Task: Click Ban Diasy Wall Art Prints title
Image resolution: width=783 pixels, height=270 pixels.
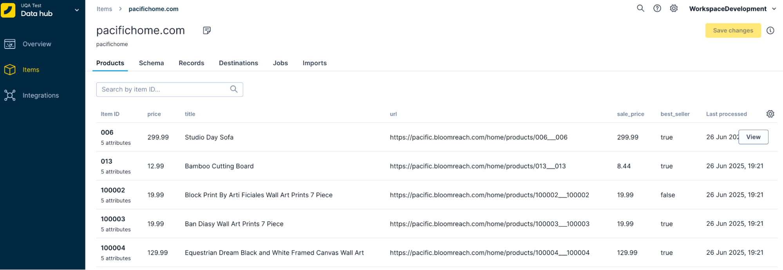Action: click(x=234, y=224)
